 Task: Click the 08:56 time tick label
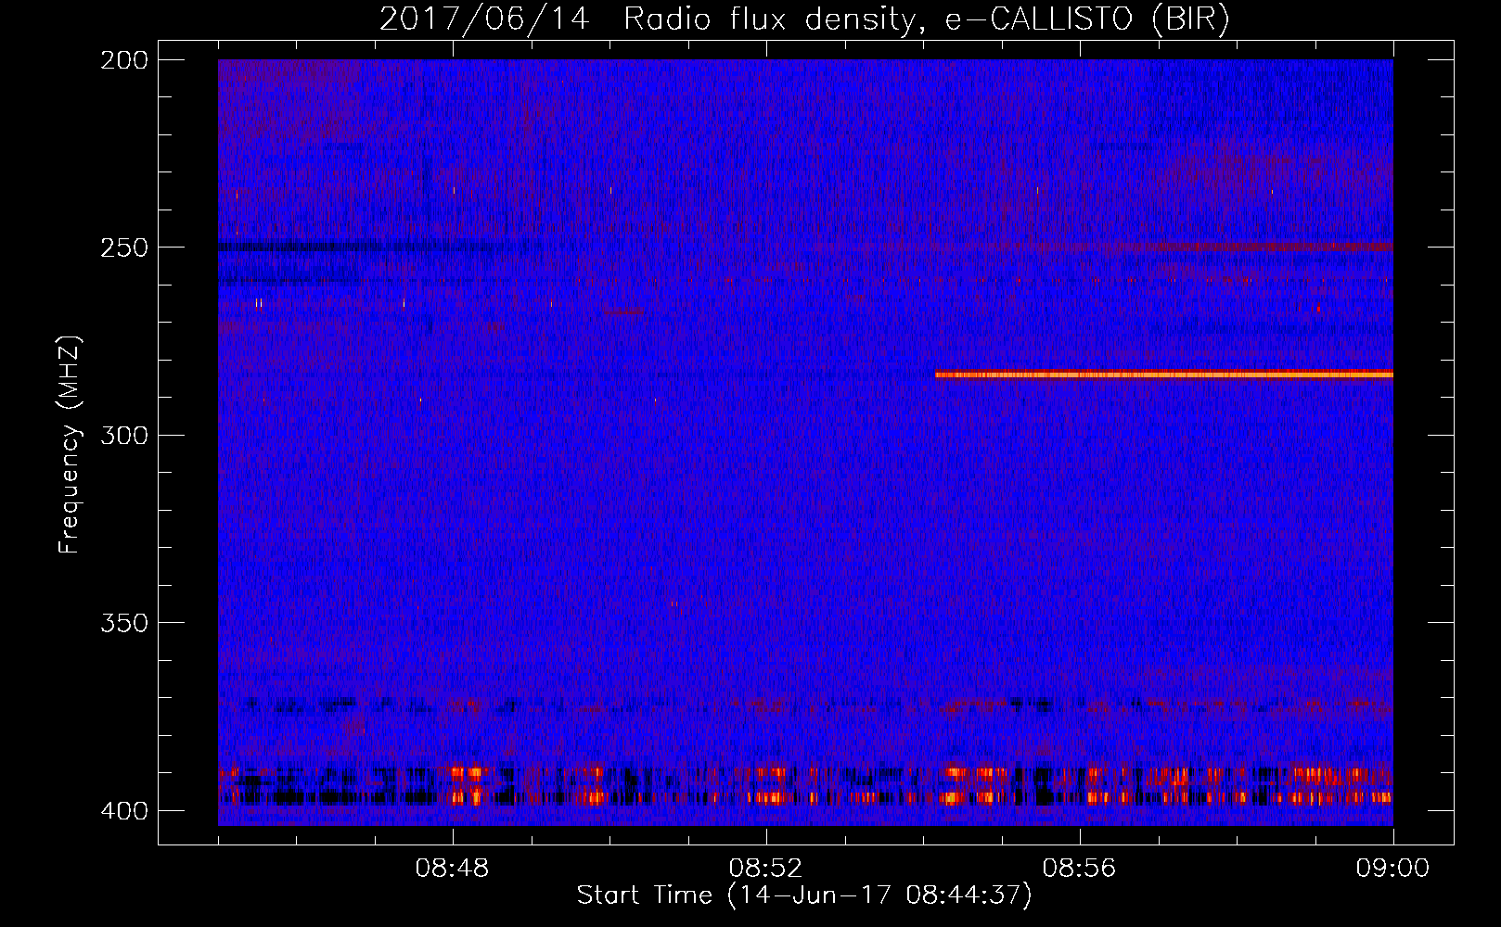1079,869
